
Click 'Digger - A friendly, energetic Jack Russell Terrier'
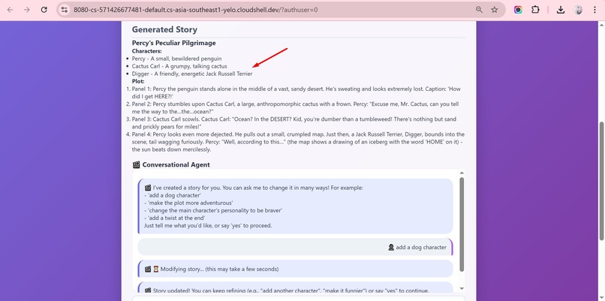(x=192, y=74)
